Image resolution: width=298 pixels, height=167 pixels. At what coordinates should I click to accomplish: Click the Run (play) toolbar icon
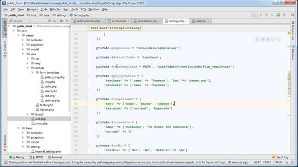(x=261, y=15)
